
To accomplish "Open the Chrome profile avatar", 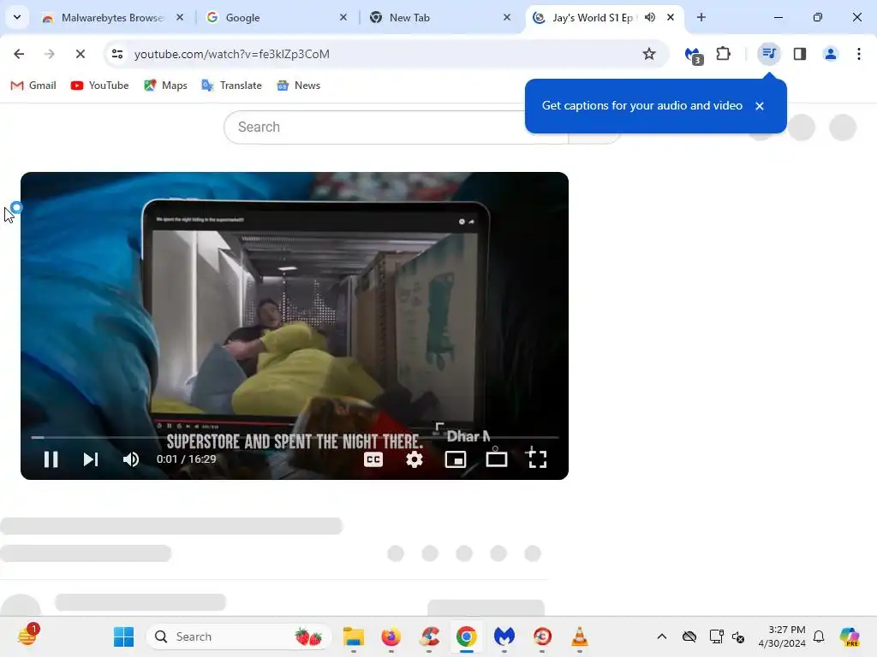I will pyautogui.click(x=830, y=54).
